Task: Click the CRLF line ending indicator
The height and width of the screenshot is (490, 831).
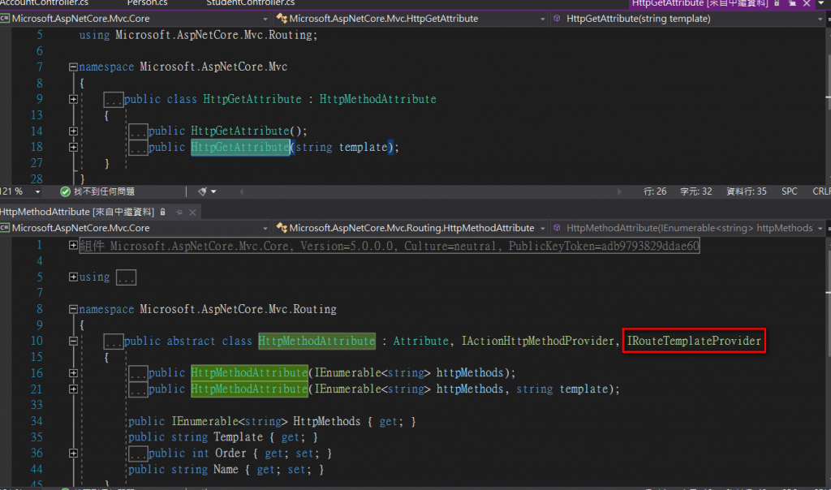Action: click(x=821, y=191)
